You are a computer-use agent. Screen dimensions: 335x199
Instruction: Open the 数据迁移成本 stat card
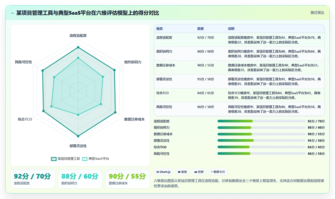click(127, 179)
